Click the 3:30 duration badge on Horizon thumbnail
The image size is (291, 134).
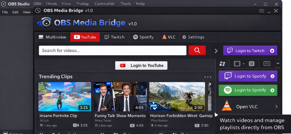click(198, 107)
